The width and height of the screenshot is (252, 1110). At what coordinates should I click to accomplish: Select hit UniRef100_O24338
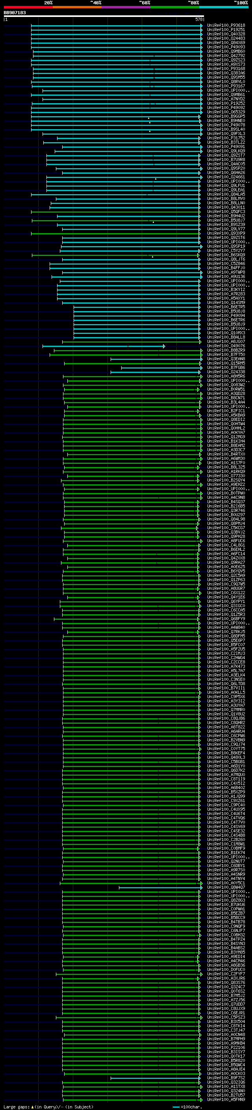coord(226,372)
